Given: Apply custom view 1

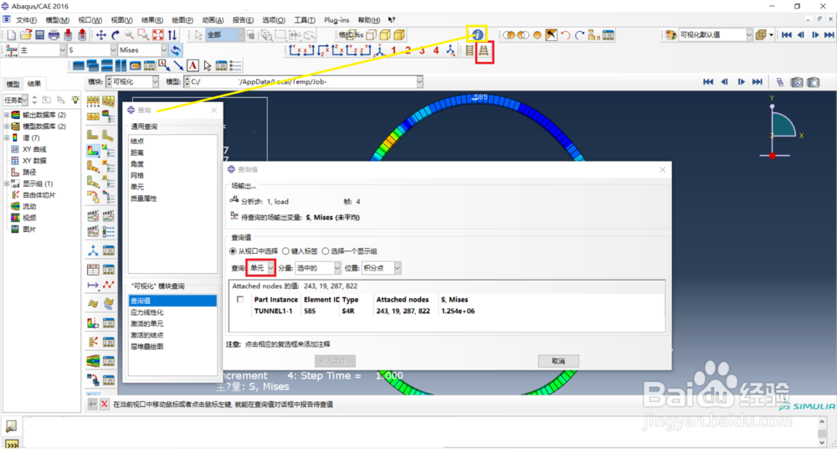Looking at the screenshot, I should (394, 51).
